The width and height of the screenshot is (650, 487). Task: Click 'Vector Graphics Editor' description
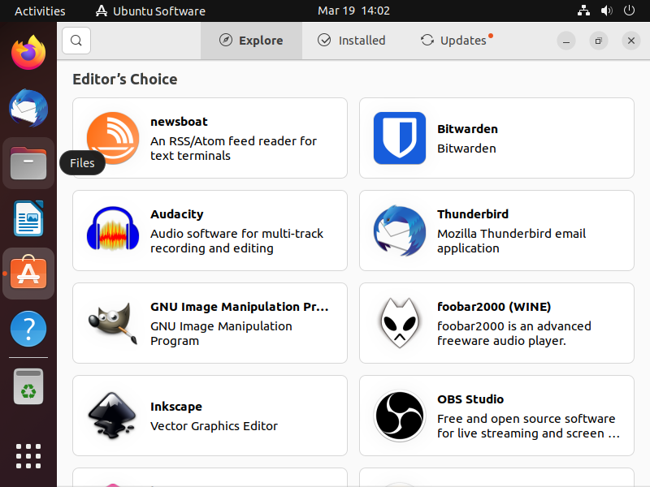tap(214, 426)
